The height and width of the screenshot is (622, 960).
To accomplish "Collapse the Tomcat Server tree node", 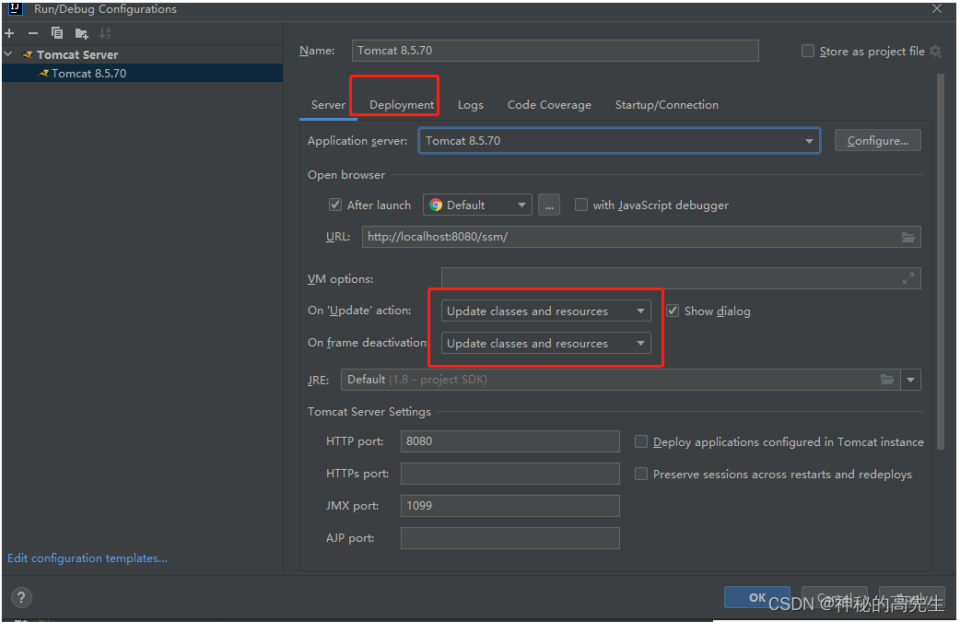I will 8,54.
